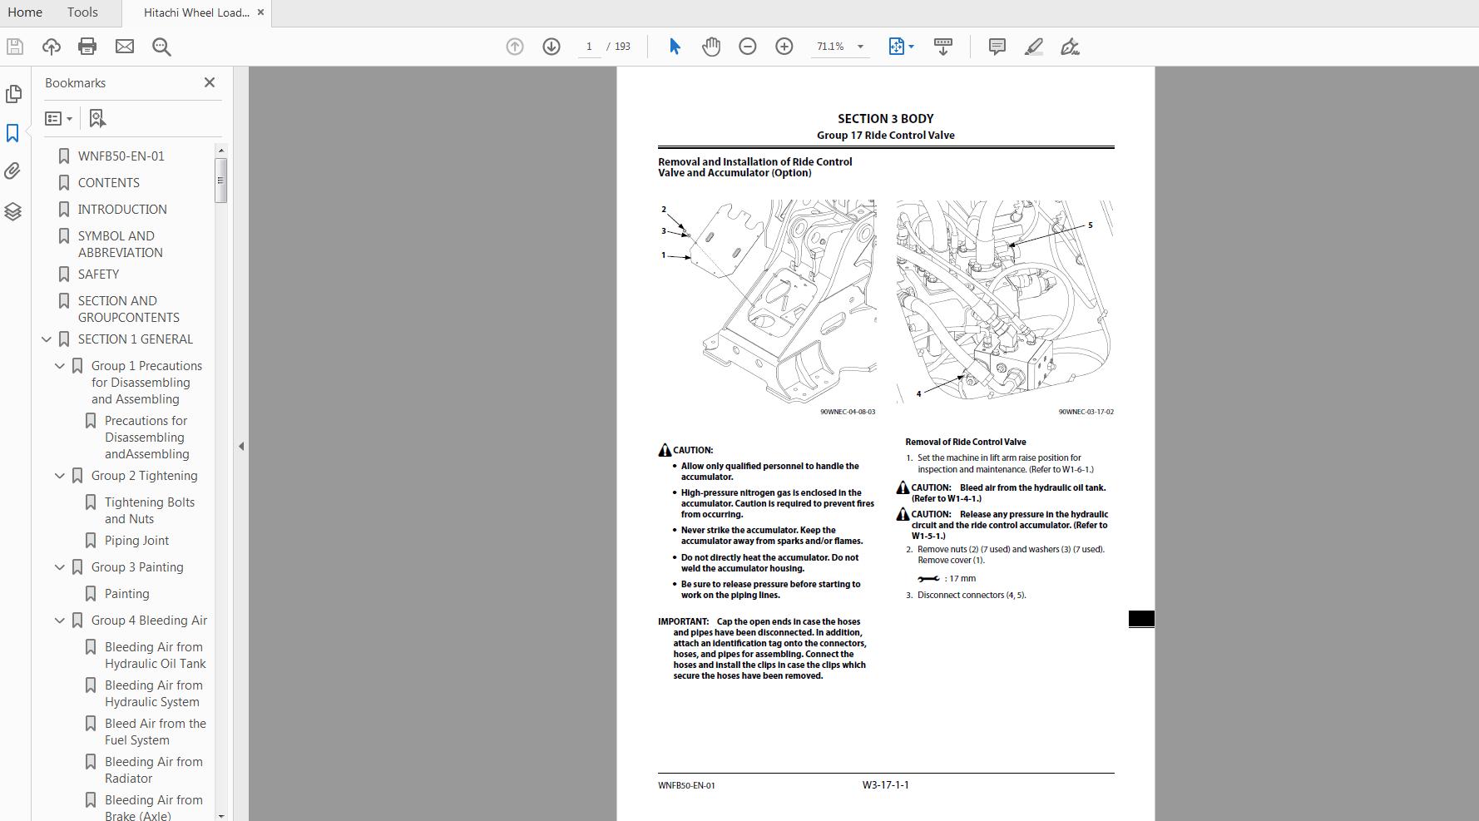1479x821 pixels.
Task: Open the Attachments panel
Action: 13,171
